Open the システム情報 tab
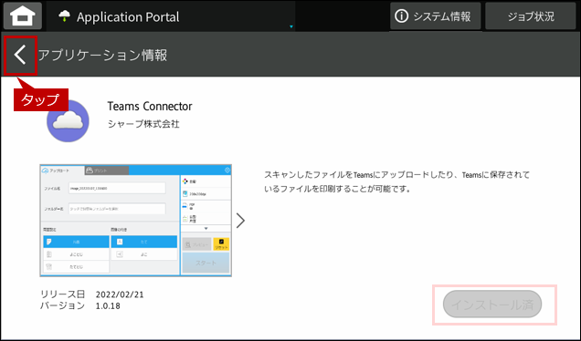The image size is (581, 341). pyautogui.click(x=436, y=16)
